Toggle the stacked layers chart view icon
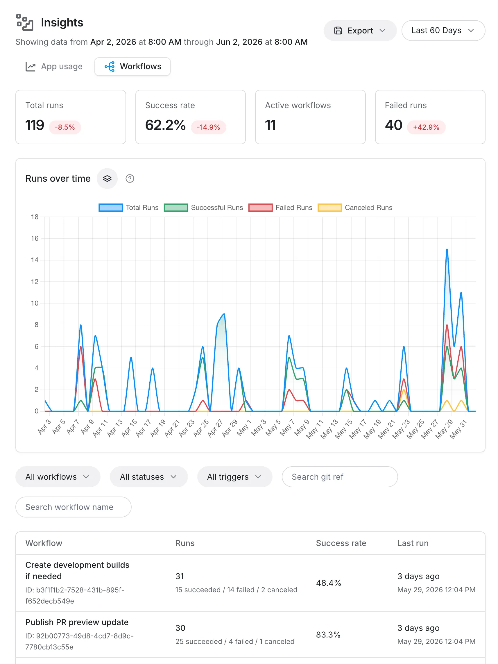The height and width of the screenshot is (664, 498). tap(107, 179)
